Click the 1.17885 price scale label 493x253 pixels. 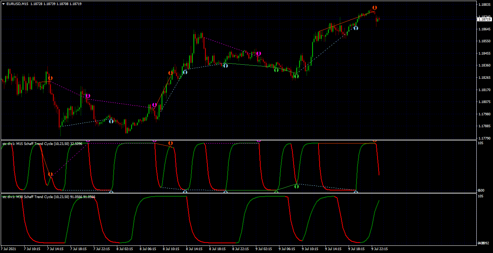[485, 126]
